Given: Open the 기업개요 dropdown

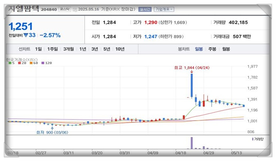Looking at the screenshot, I should pos(164,9).
